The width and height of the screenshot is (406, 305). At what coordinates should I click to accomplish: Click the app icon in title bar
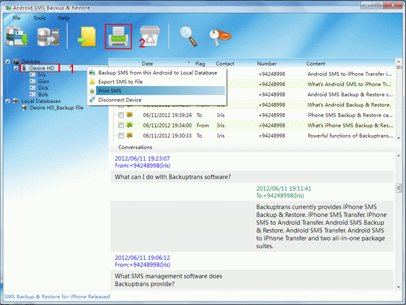point(8,7)
